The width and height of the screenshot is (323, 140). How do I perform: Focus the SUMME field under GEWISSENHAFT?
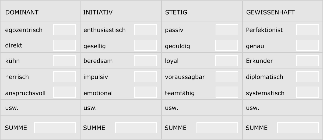pos(298,128)
